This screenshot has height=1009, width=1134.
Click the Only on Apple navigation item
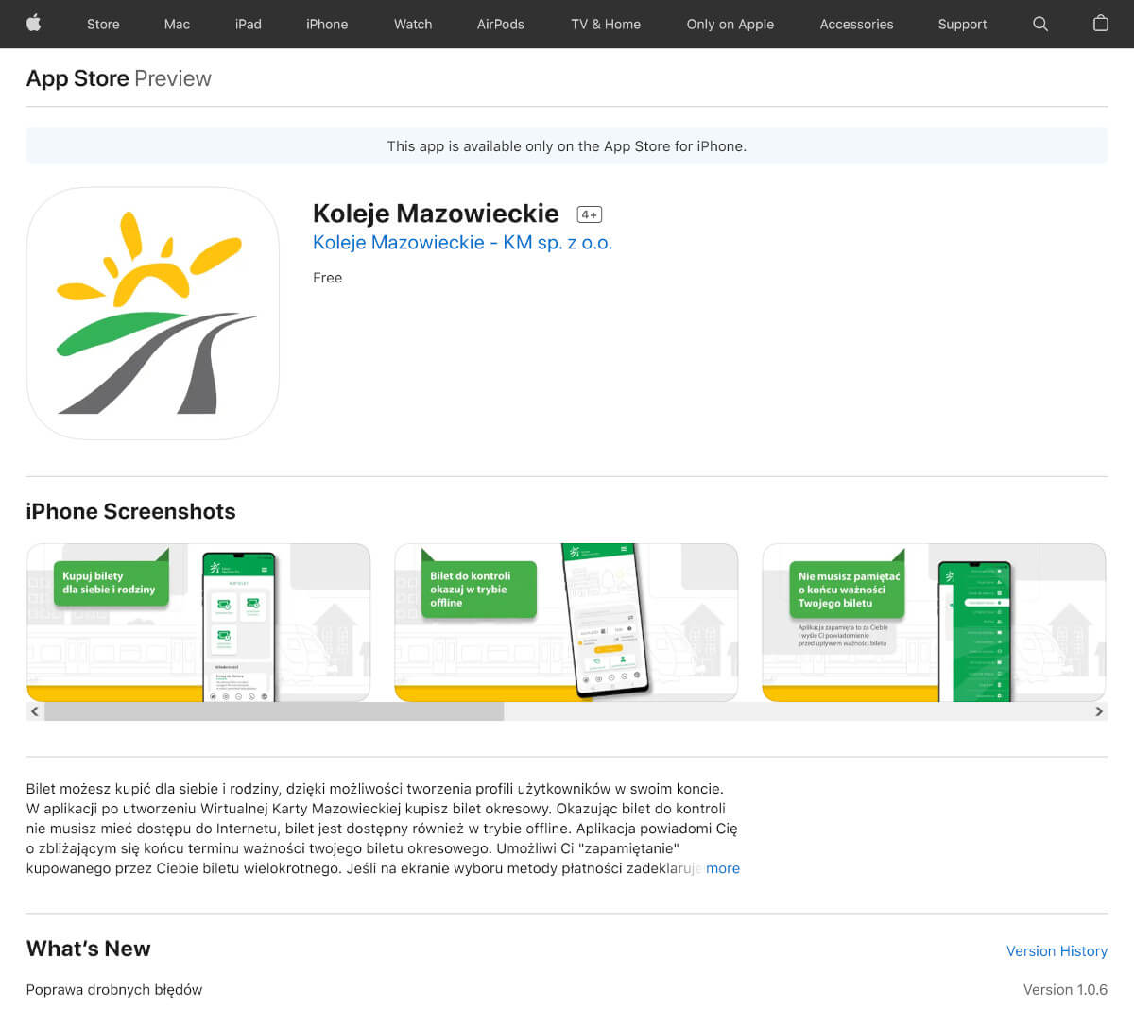point(730,24)
